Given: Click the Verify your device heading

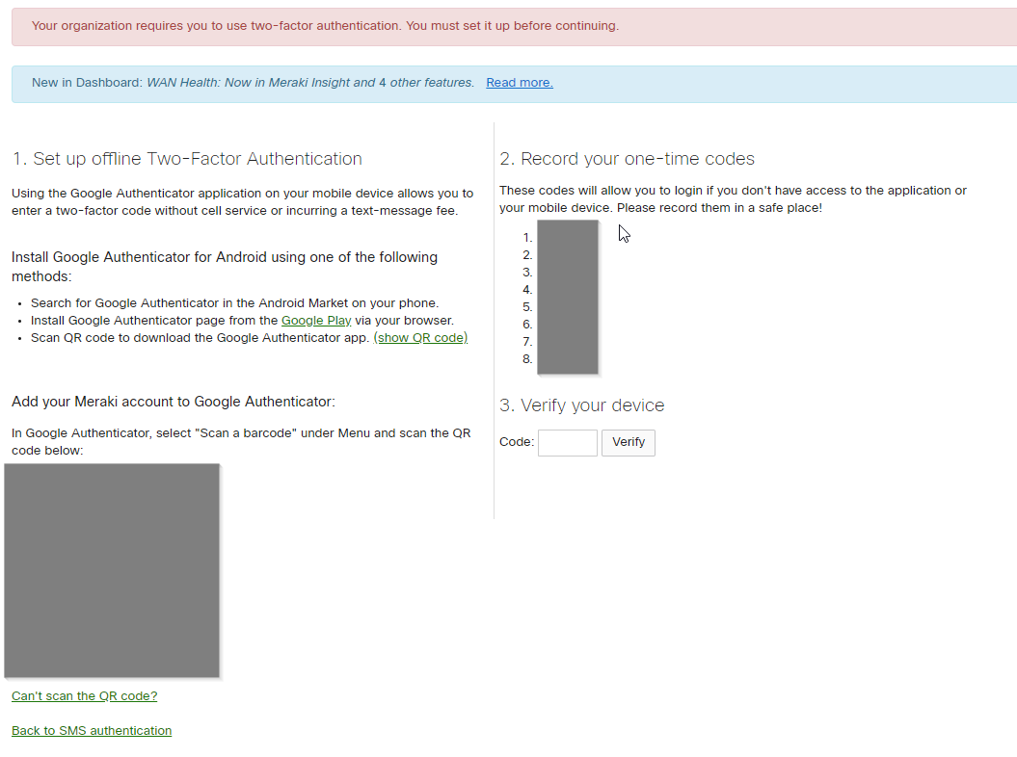Looking at the screenshot, I should point(581,405).
